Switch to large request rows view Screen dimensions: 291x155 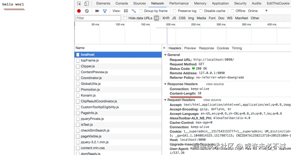(126, 11)
